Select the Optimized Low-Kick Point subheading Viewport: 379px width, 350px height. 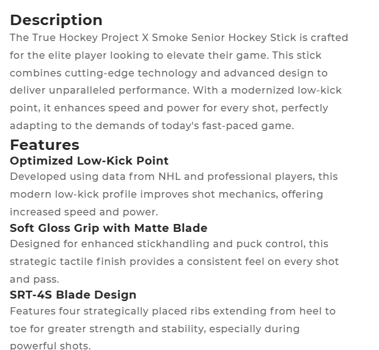89,161
